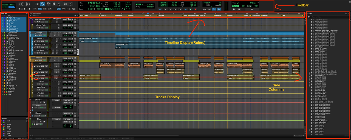
Task: Click the metronome click icon in transport
Action: (209, 9)
